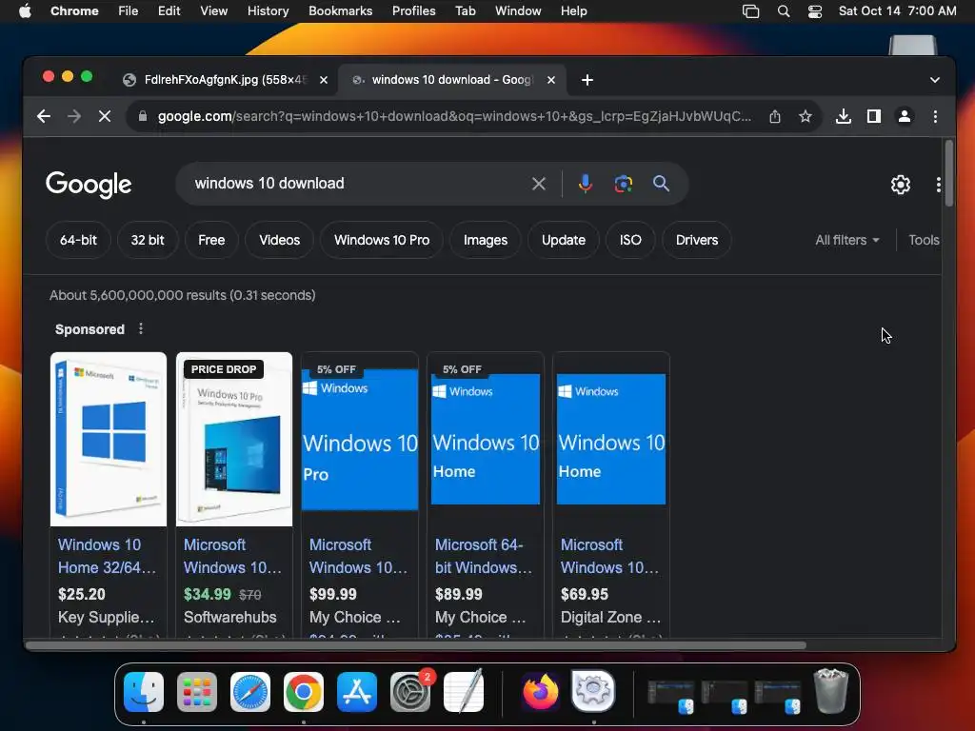The image size is (975, 731).
Task: Open the $34.99 Softwarehubs product link
Action: point(232,556)
